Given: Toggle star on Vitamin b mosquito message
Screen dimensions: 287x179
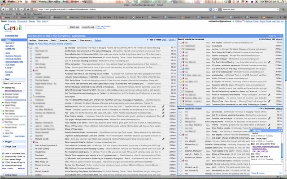Looking at the screenshot, I should pyautogui.click(x=183, y=55).
